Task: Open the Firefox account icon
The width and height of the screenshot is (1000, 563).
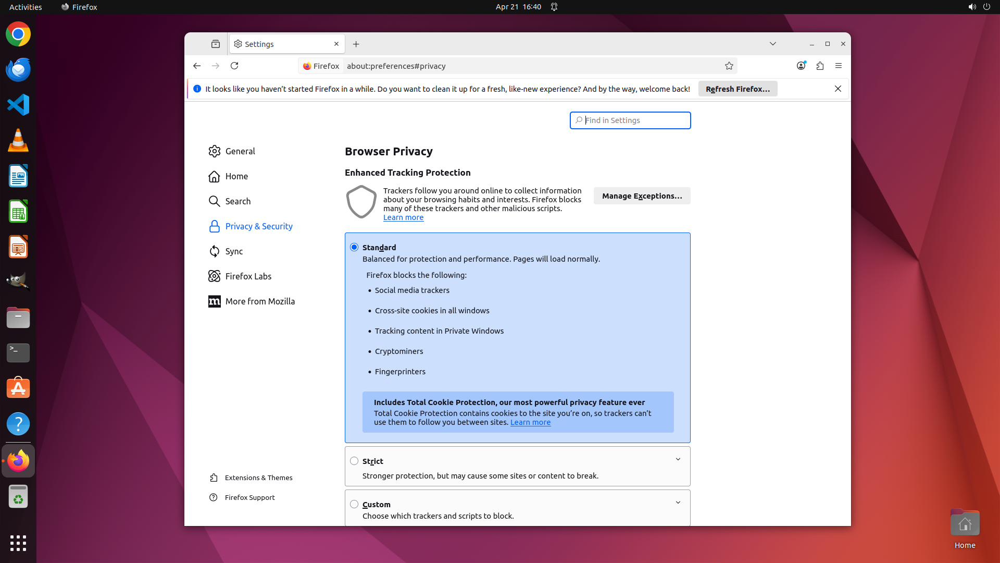Action: (x=801, y=66)
